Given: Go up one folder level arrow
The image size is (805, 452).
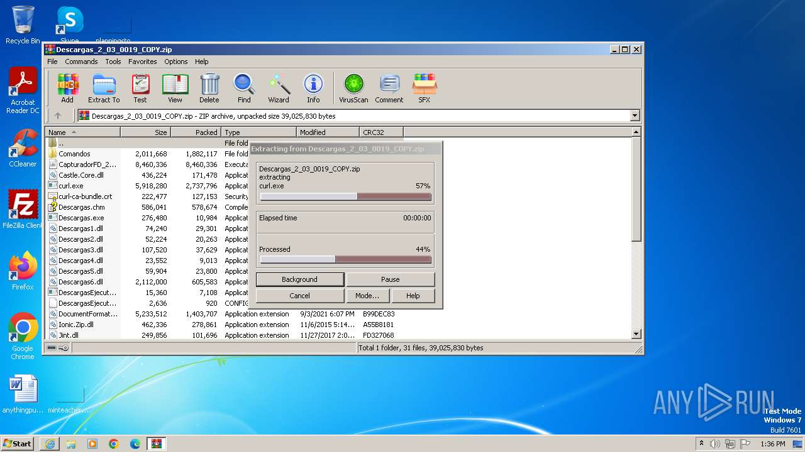Looking at the screenshot, I should pyautogui.click(x=58, y=116).
